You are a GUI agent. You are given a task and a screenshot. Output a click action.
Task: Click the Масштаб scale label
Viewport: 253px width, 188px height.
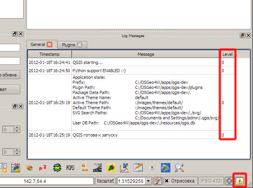pyautogui.click(x=105, y=181)
